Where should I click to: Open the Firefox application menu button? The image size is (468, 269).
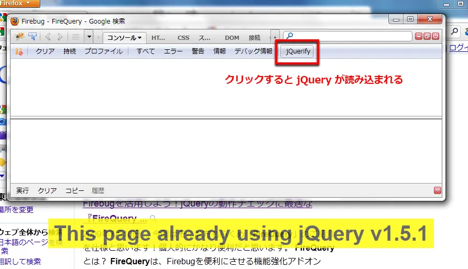(19, 3)
